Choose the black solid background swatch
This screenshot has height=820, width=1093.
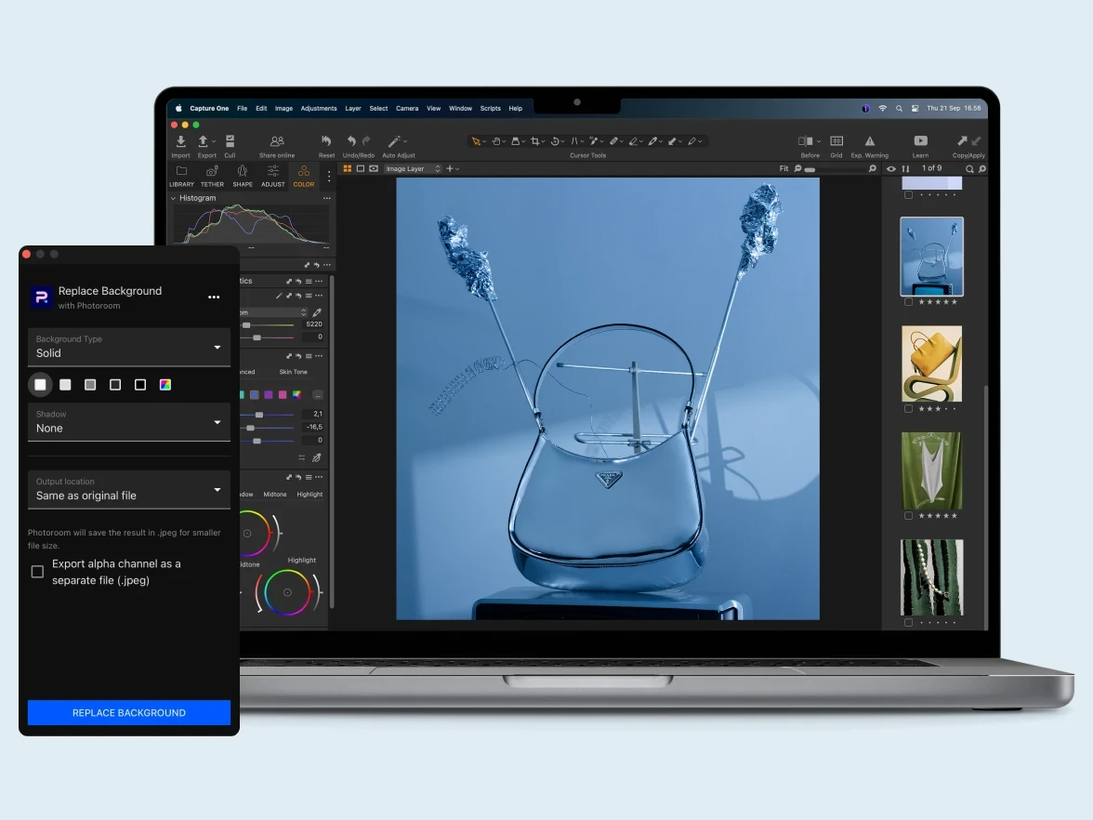pyautogui.click(x=140, y=385)
